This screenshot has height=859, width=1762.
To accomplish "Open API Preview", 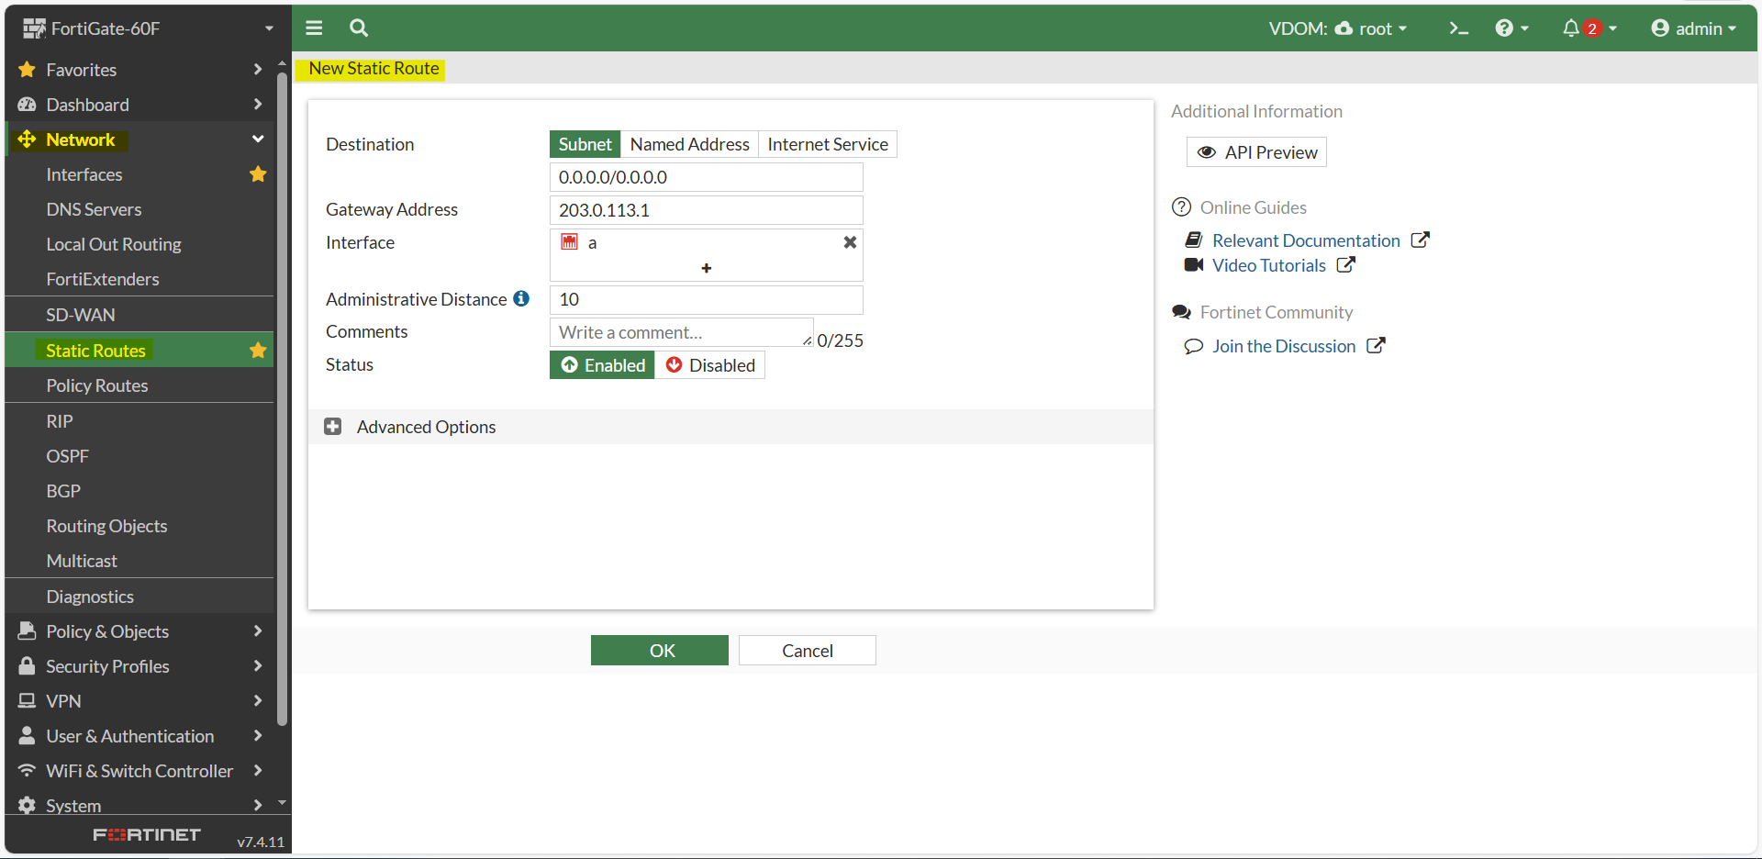I will point(1256,152).
